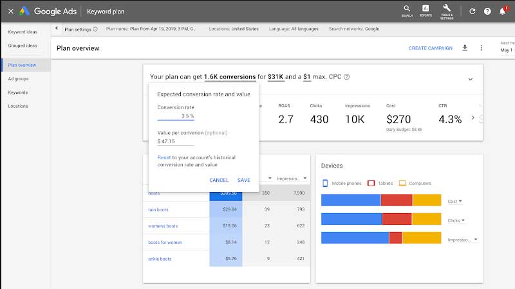Collapse the plan settings back arrow
The height and width of the screenshot is (289, 515).
pyautogui.click(x=56, y=28)
